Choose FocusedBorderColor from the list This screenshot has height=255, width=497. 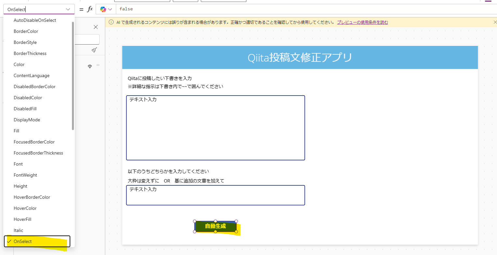(34, 142)
